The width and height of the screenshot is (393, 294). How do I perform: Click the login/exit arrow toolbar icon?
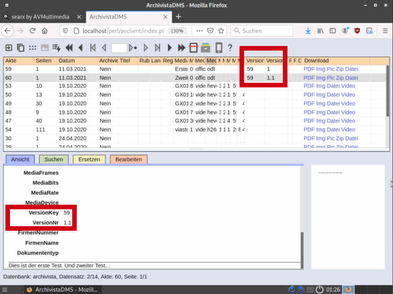[8, 48]
